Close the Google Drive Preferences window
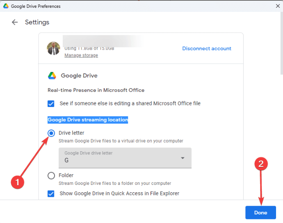This screenshot has width=283, height=223. pos(278,6)
